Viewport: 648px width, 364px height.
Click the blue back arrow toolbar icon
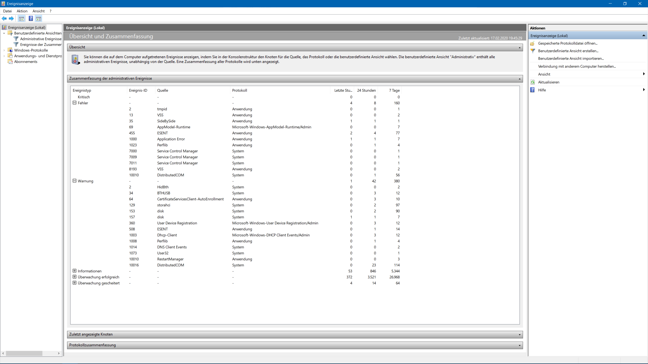click(4, 18)
